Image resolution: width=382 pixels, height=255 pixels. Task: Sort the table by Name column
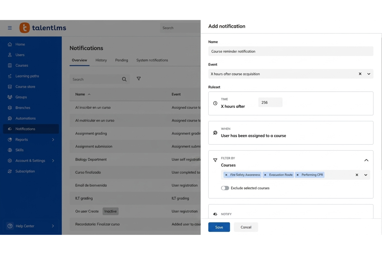(x=83, y=94)
